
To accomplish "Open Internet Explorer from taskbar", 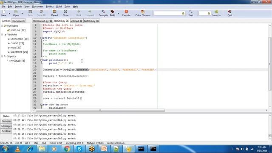I will coord(30,149).
